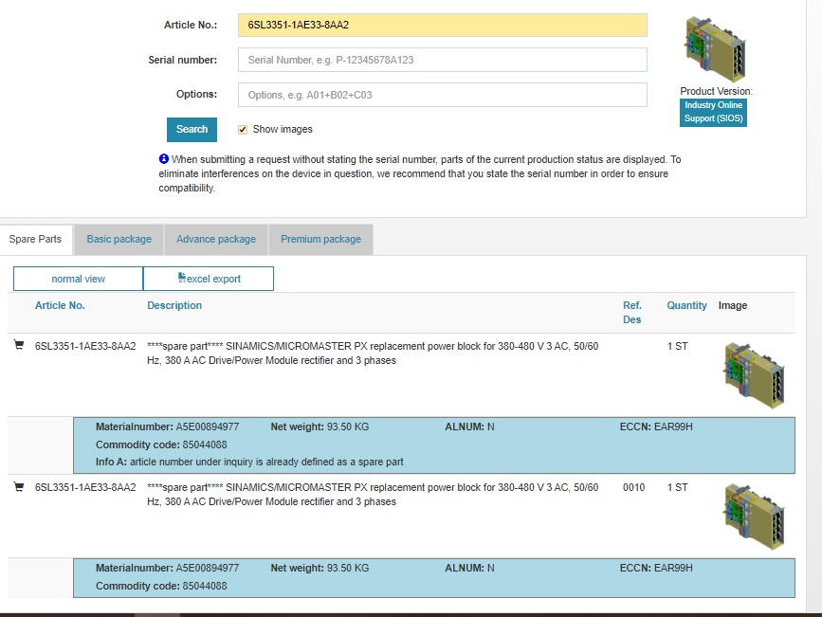Sort by the Quantity column header
Viewport: 822px width, 617px height.
click(686, 305)
